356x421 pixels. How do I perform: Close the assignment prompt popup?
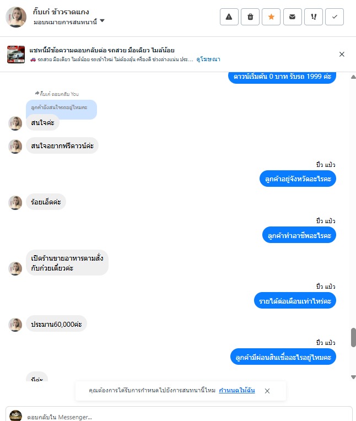coord(267,391)
